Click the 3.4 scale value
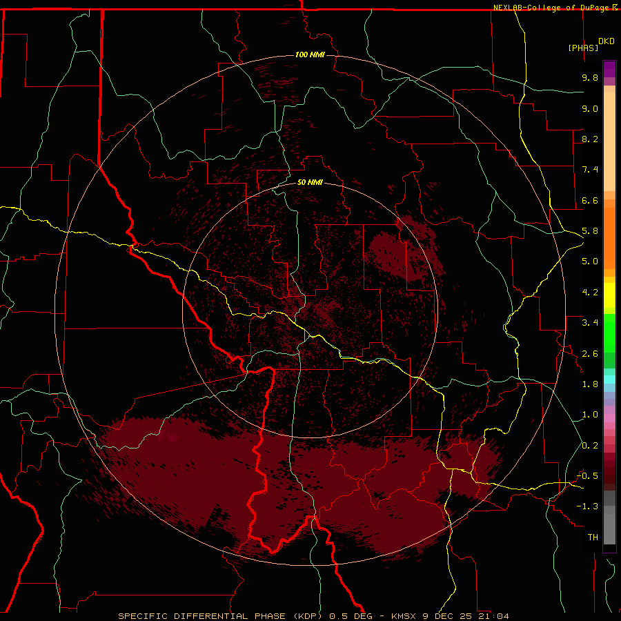Viewport: 621px width, 621px height. tap(590, 323)
